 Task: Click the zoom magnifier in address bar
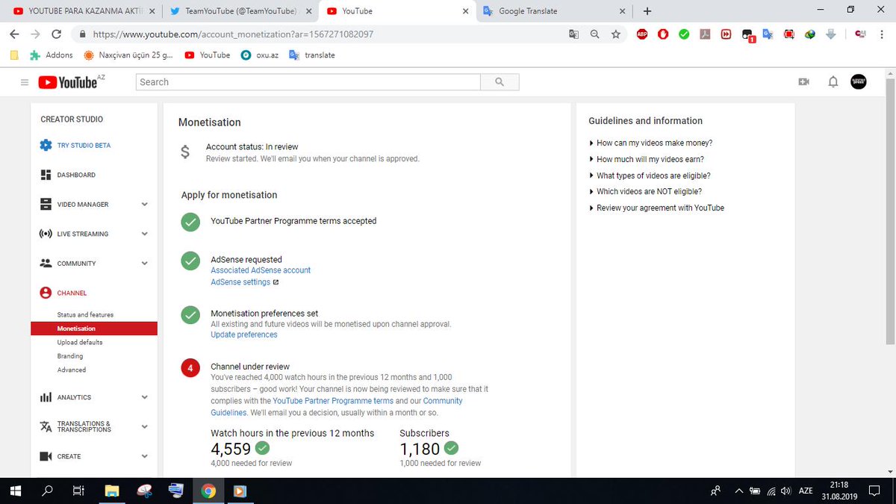pos(595,34)
